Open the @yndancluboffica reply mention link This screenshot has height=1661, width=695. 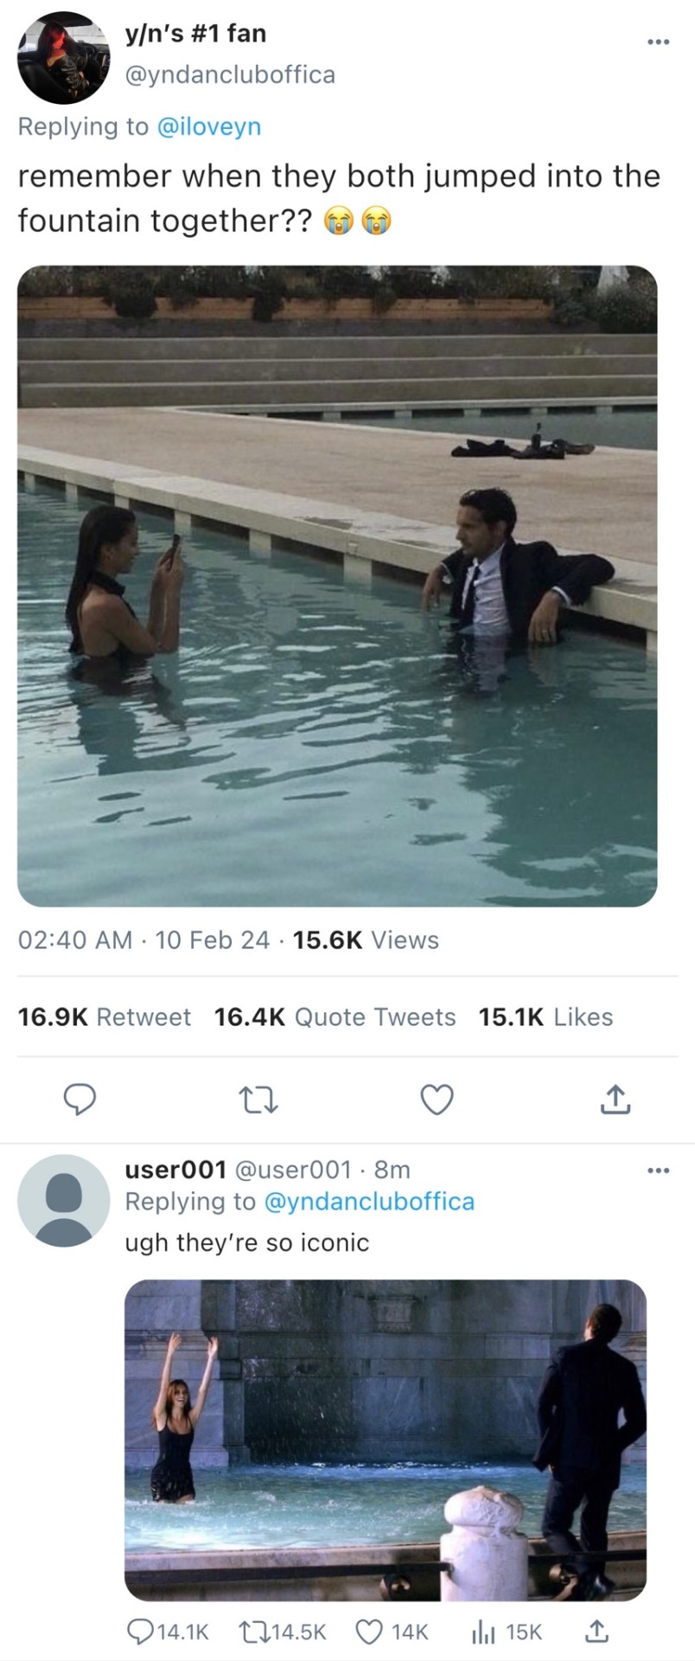click(369, 1202)
